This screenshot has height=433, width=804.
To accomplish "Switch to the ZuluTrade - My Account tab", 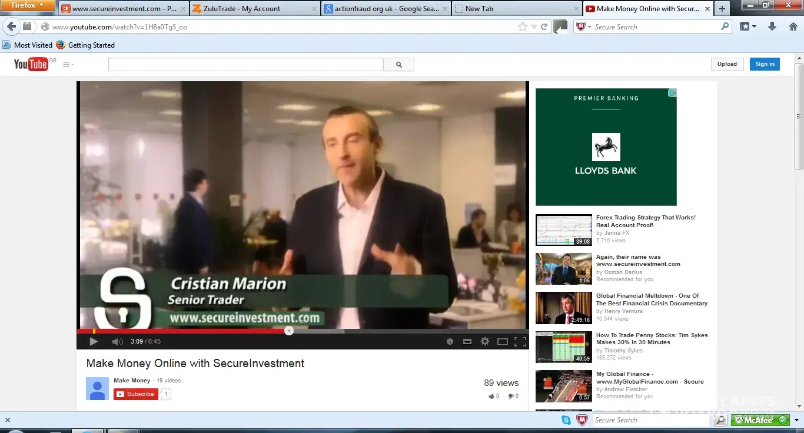I will 255,9.
